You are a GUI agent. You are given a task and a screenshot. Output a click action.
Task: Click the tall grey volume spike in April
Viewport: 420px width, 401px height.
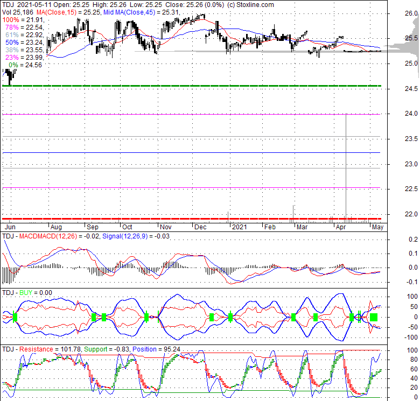pyautogui.click(x=346, y=167)
